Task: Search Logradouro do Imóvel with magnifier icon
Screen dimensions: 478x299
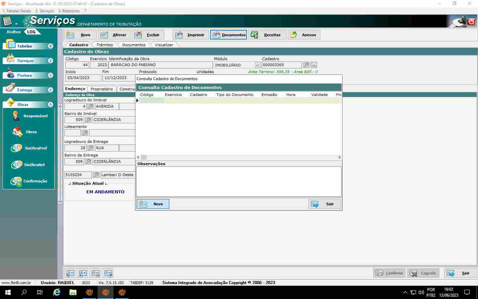Action: point(90,107)
